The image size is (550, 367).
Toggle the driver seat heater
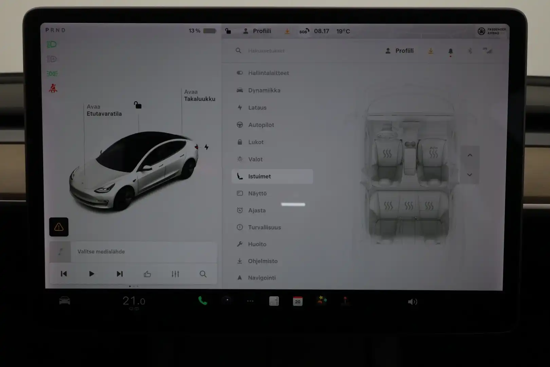(387, 153)
